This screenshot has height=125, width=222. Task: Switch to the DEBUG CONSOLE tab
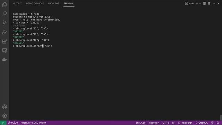(x=35, y=3)
